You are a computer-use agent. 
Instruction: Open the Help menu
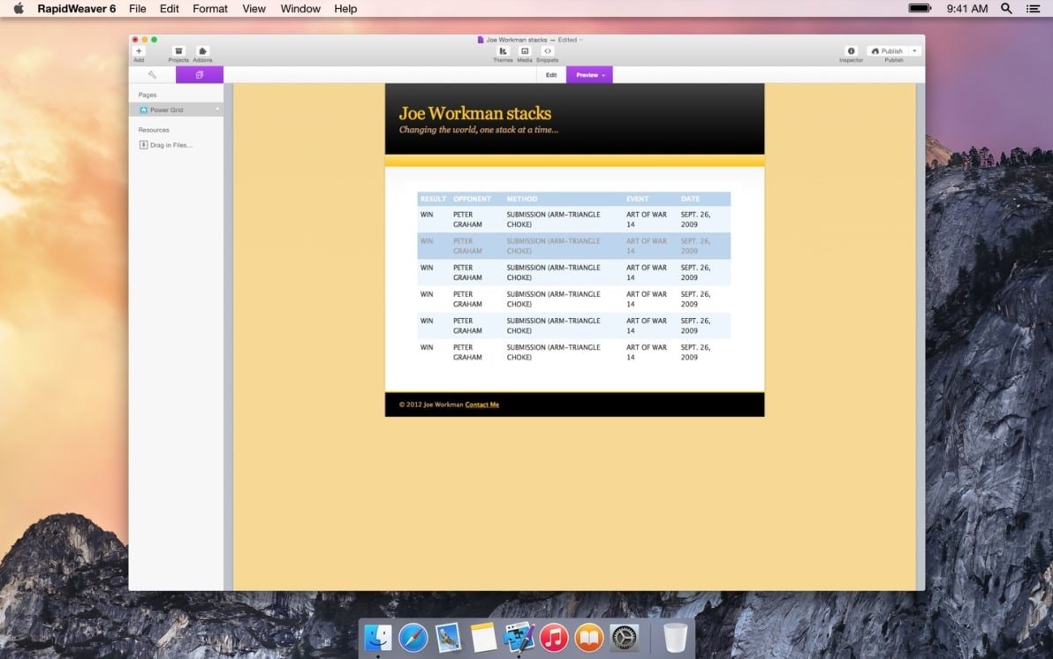click(x=345, y=9)
